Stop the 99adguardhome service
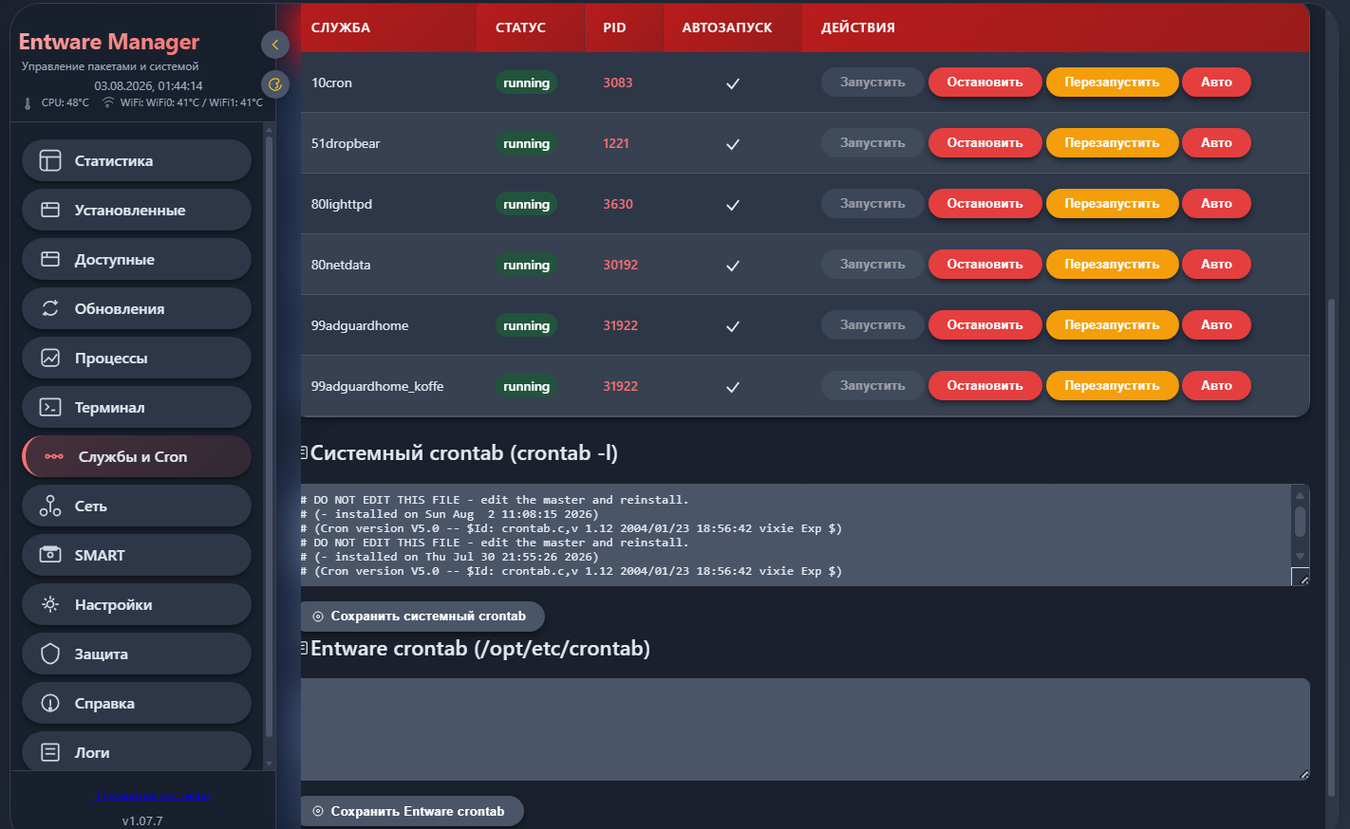The height and width of the screenshot is (829, 1350). (984, 325)
